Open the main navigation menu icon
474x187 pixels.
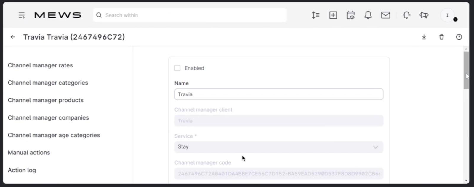pyautogui.click(x=22, y=15)
